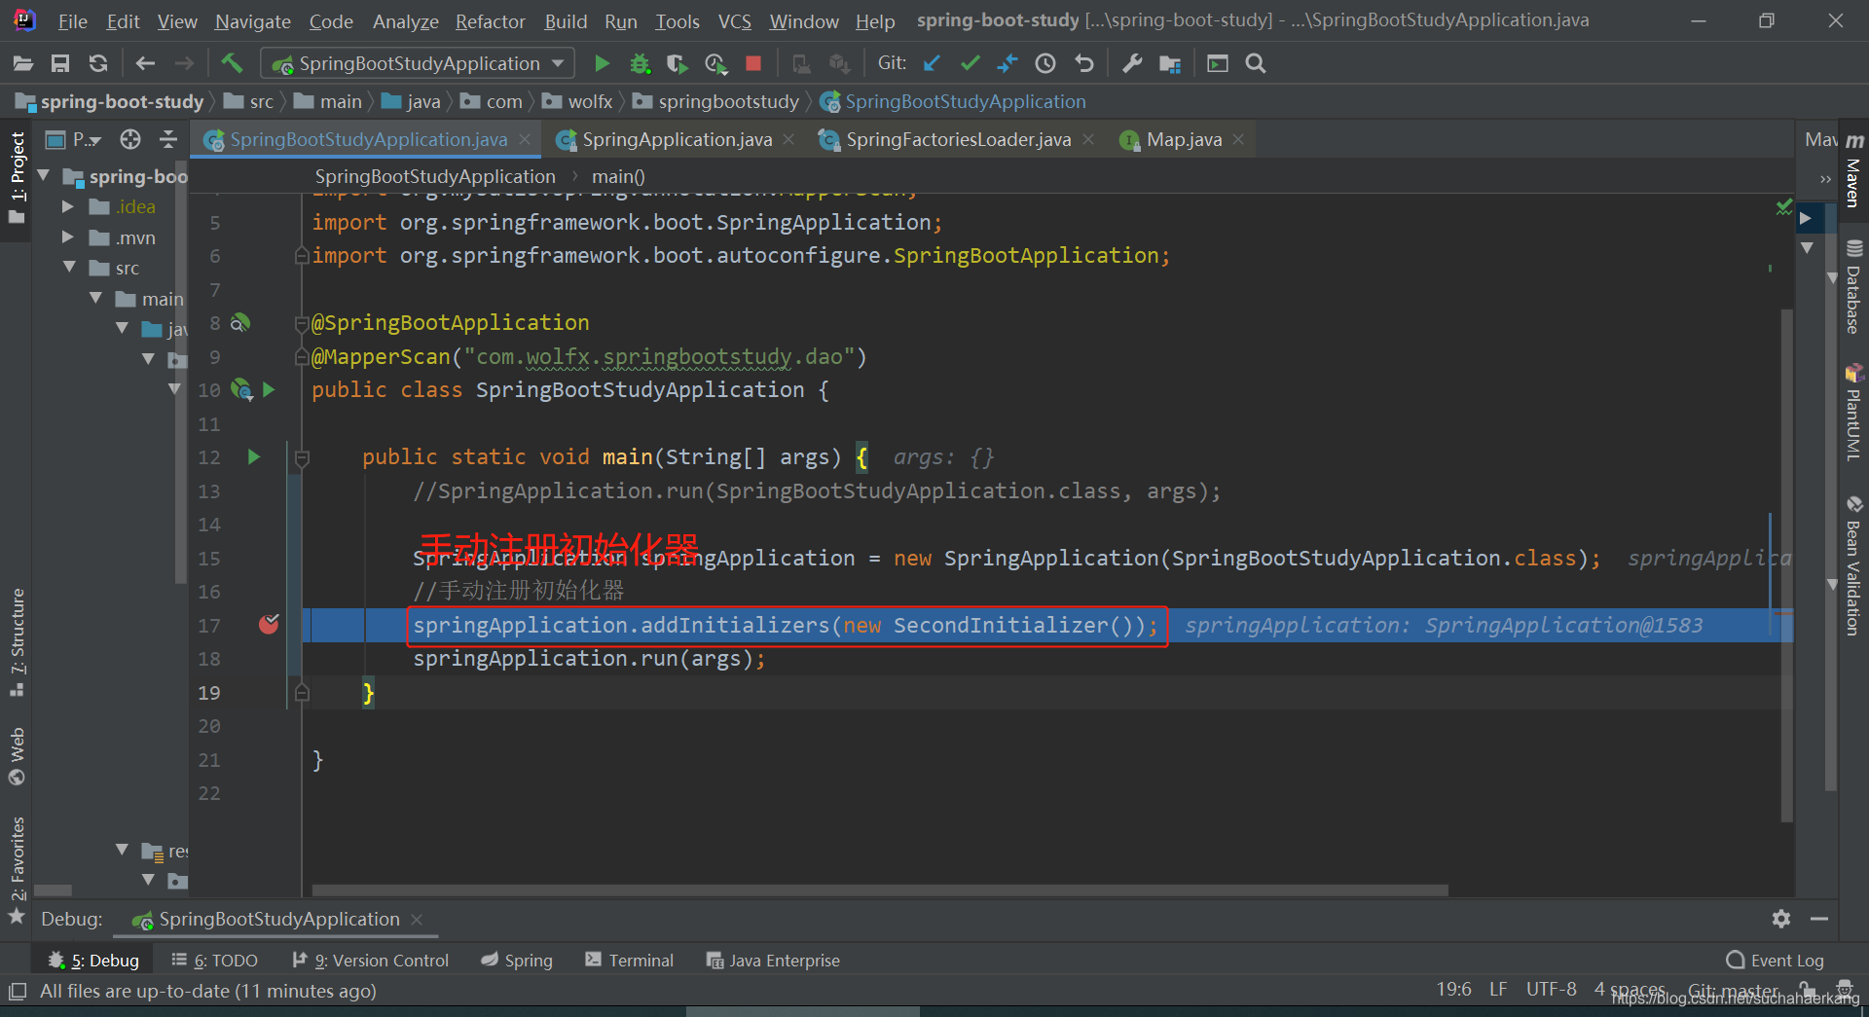
Task: Switch to Map.java editor tab
Action: 1183,139
